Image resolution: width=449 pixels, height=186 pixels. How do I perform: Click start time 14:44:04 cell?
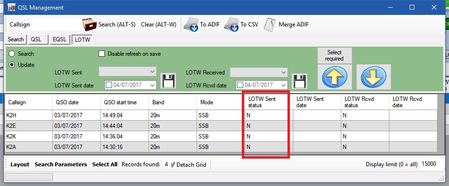125,126
